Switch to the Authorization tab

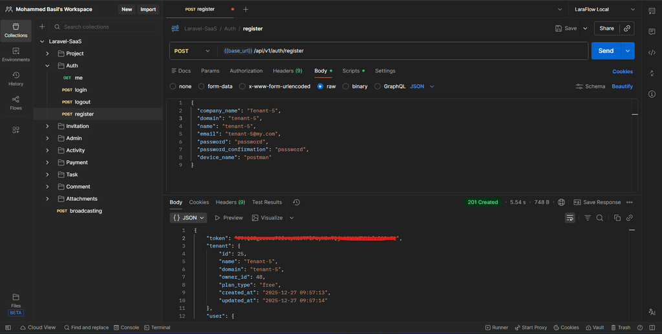point(246,71)
